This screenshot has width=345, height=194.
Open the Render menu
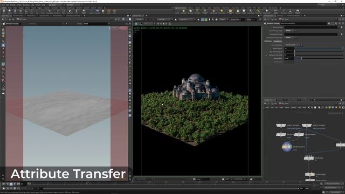click(x=13, y=5)
